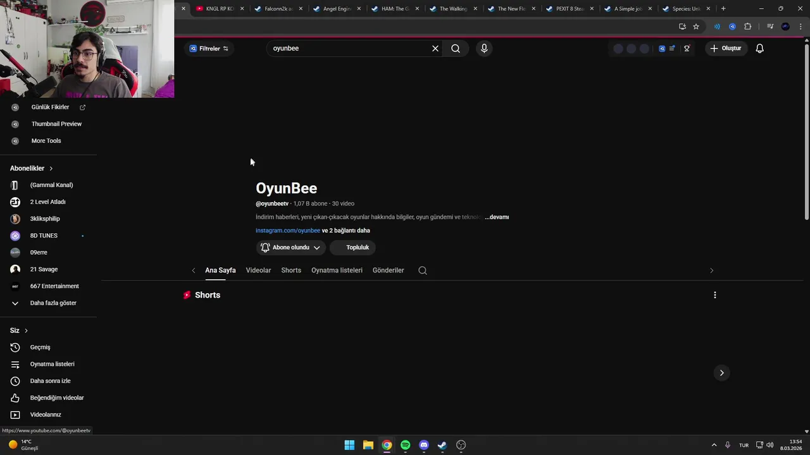
Task: Switch to The Walking tab
Action: [453, 9]
